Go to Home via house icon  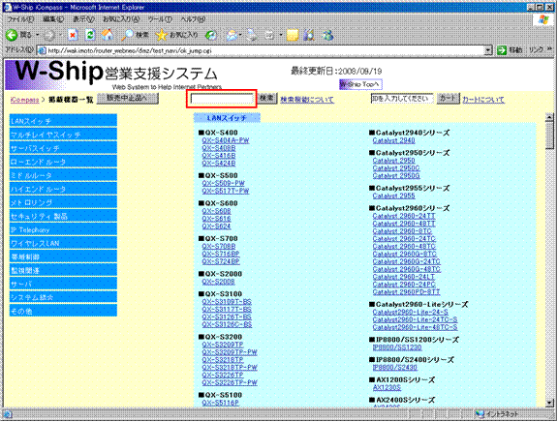coord(108,35)
